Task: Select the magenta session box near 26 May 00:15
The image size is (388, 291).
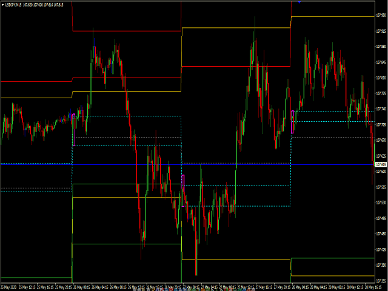Action: (x=74, y=129)
